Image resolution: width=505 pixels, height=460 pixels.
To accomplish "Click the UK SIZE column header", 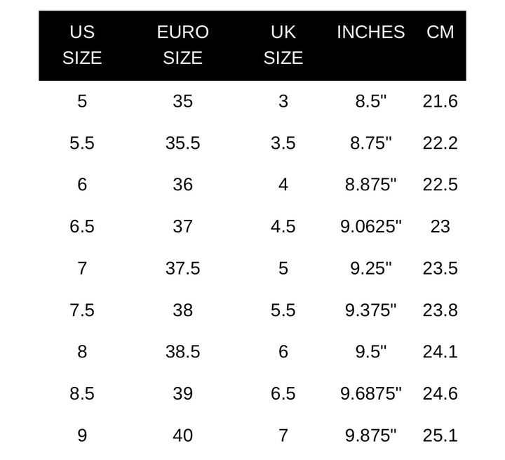I will (283, 45).
